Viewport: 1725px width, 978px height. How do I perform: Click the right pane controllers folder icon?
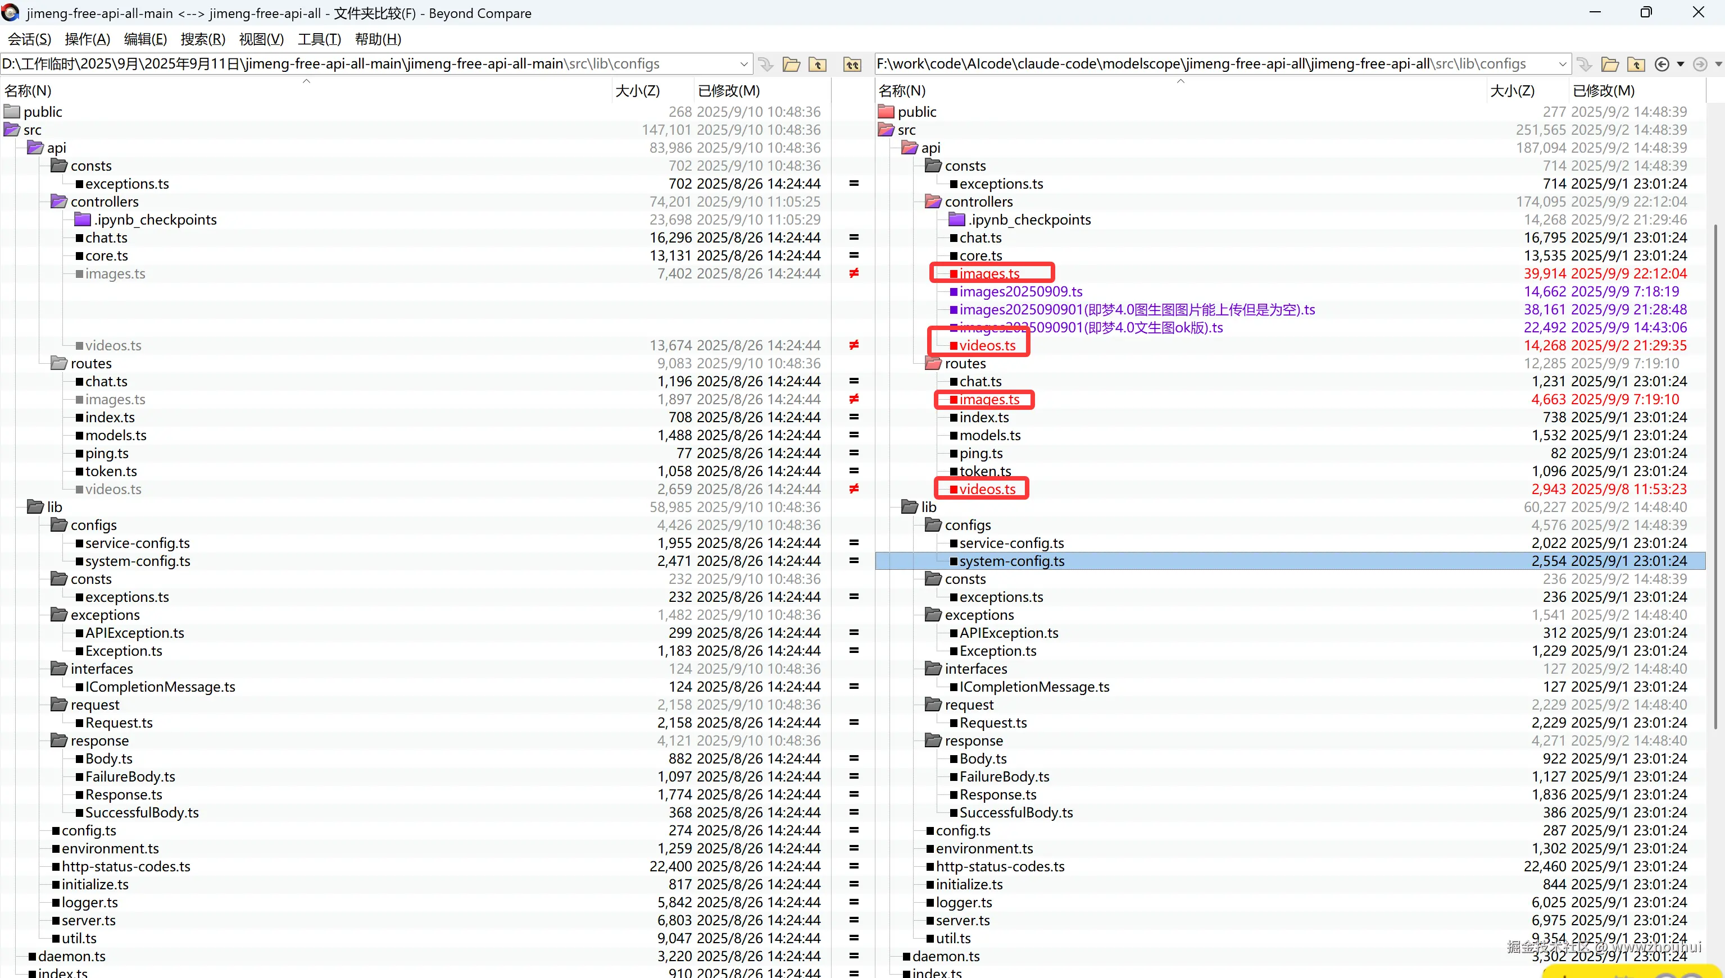coord(933,202)
